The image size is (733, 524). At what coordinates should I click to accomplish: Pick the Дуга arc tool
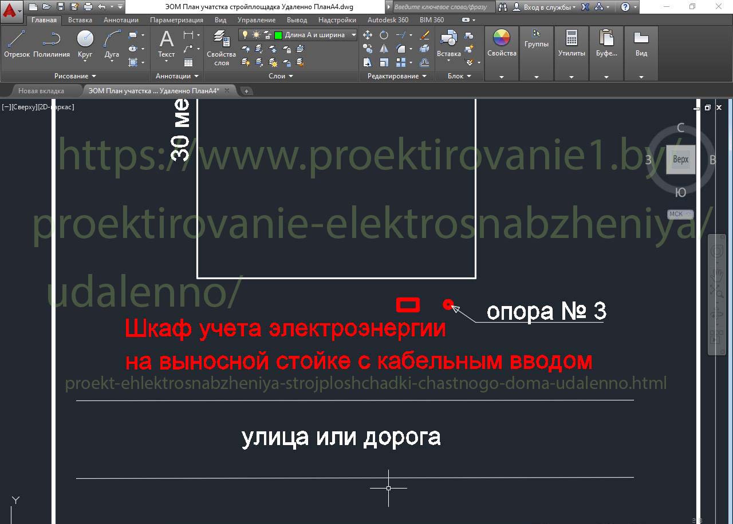click(112, 44)
